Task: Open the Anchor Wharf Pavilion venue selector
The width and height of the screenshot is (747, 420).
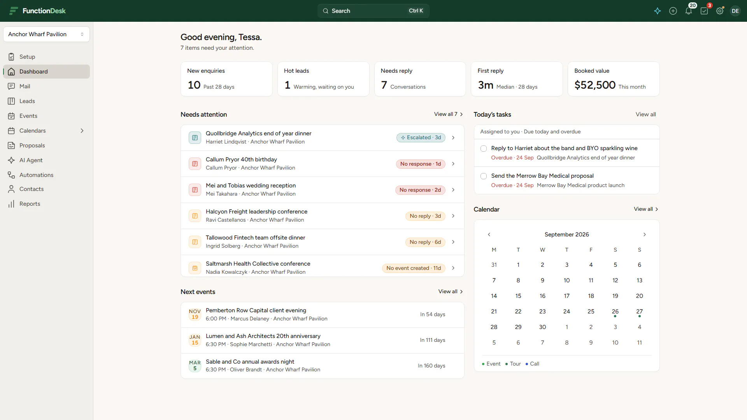Action: click(x=46, y=34)
